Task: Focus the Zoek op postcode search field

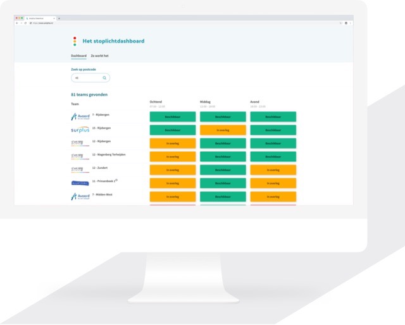Action: tap(90, 78)
